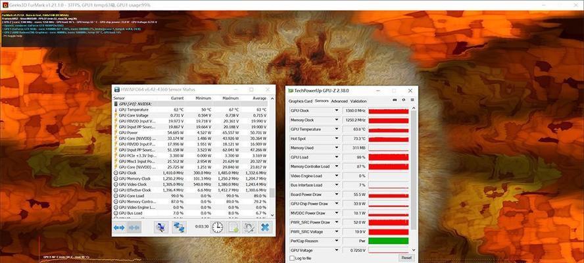Click the Minimum column header in HWiNFO
Viewport: 584px width, 263px height.
pos(203,99)
